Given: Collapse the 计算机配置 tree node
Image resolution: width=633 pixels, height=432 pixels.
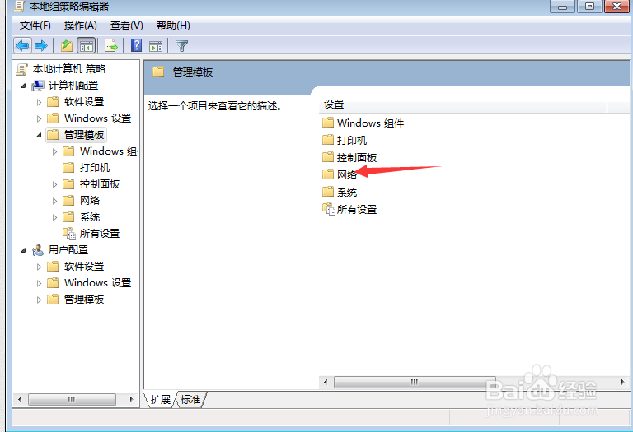Looking at the screenshot, I should [x=23, y=86].
